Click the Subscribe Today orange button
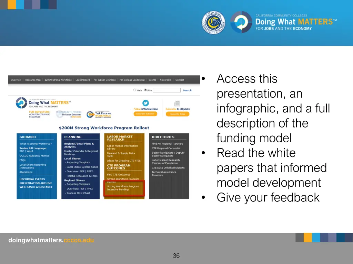Screen dimensions: 353x264 (177, 114)
